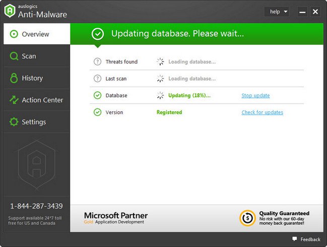Click the Feedback speech bubble icon
Viewport: 327px width, 247px height.
[x=294, y=239]
